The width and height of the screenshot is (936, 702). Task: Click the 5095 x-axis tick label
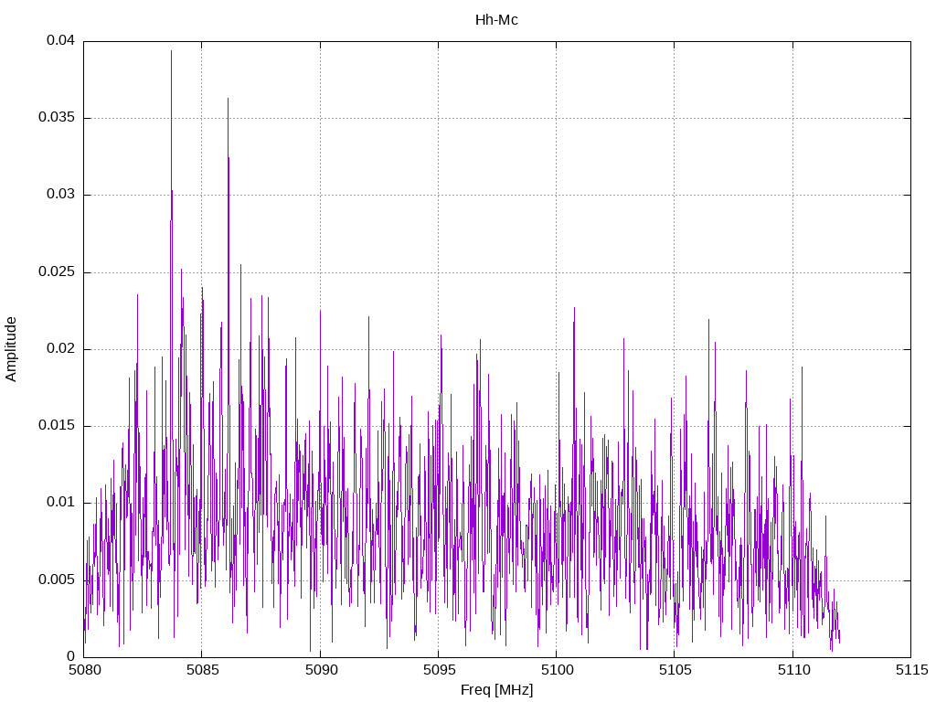click(x=439, y=670)
